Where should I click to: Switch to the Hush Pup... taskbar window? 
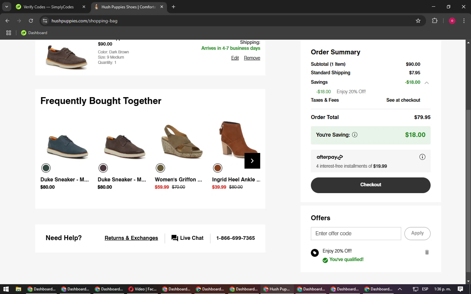(277, 289)
